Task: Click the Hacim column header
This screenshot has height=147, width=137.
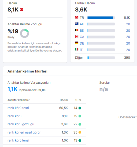Action: (x=64, y=100)
